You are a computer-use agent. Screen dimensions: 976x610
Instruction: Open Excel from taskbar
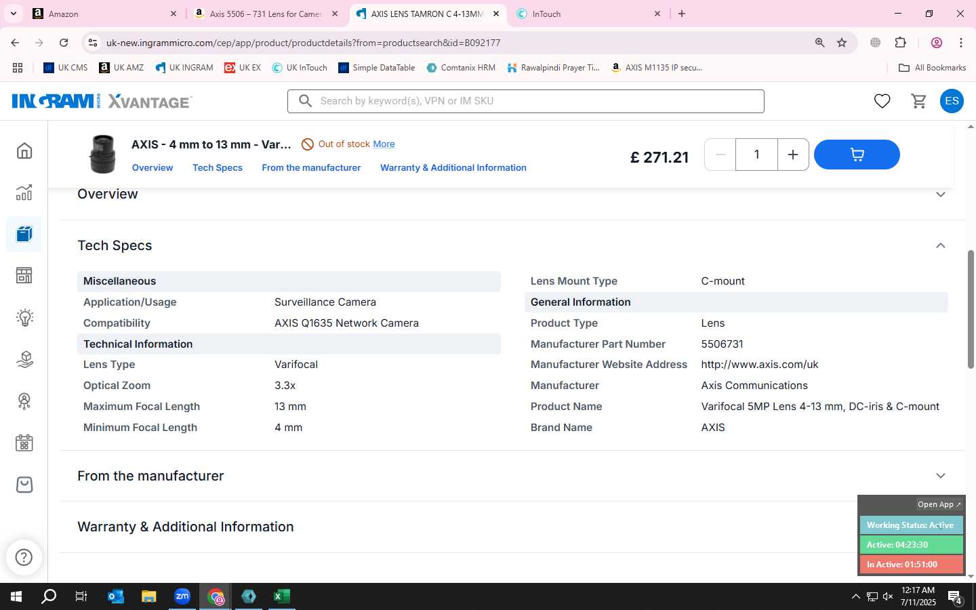[x=281, y=596]
